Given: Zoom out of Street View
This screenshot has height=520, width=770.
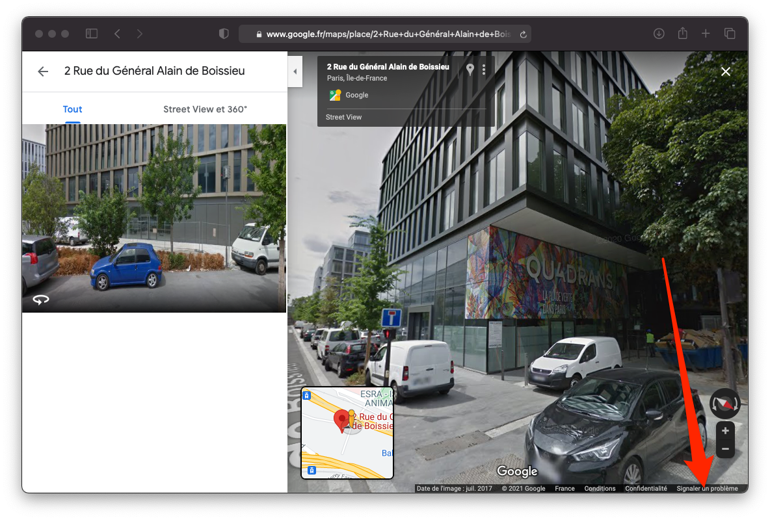Looking at the screenshot, I should pos(725,448).
